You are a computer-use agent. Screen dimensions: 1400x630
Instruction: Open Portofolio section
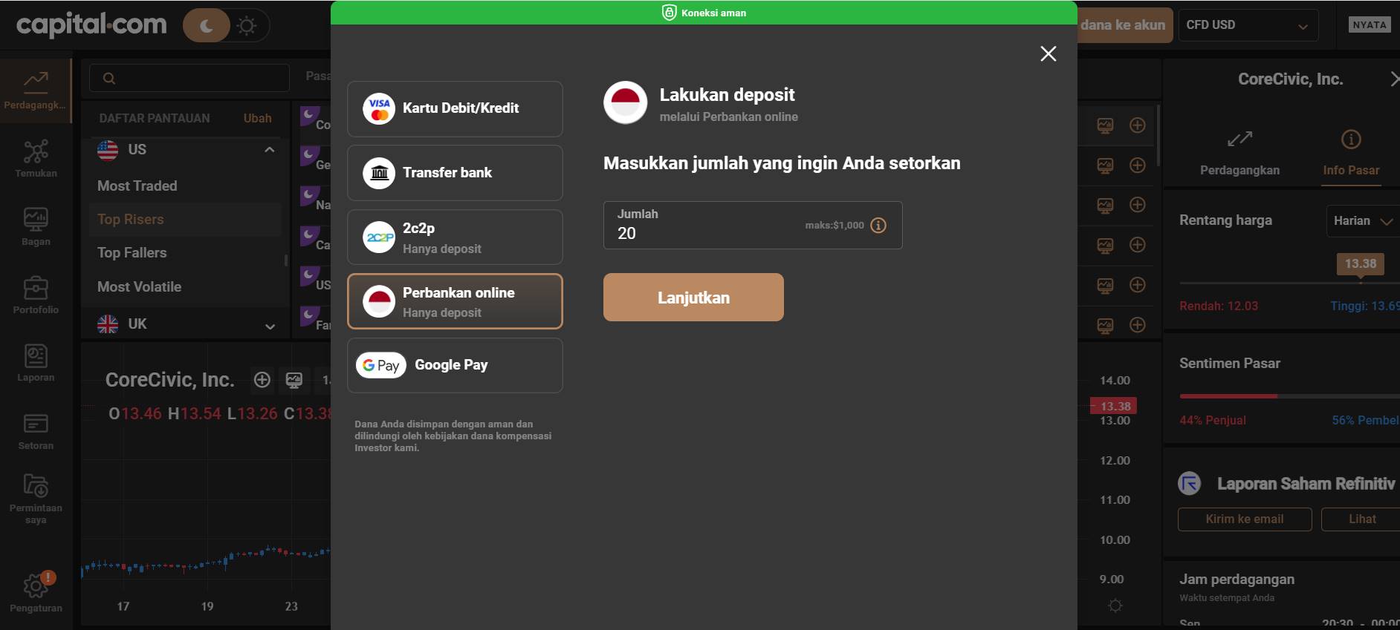[36, 295]
